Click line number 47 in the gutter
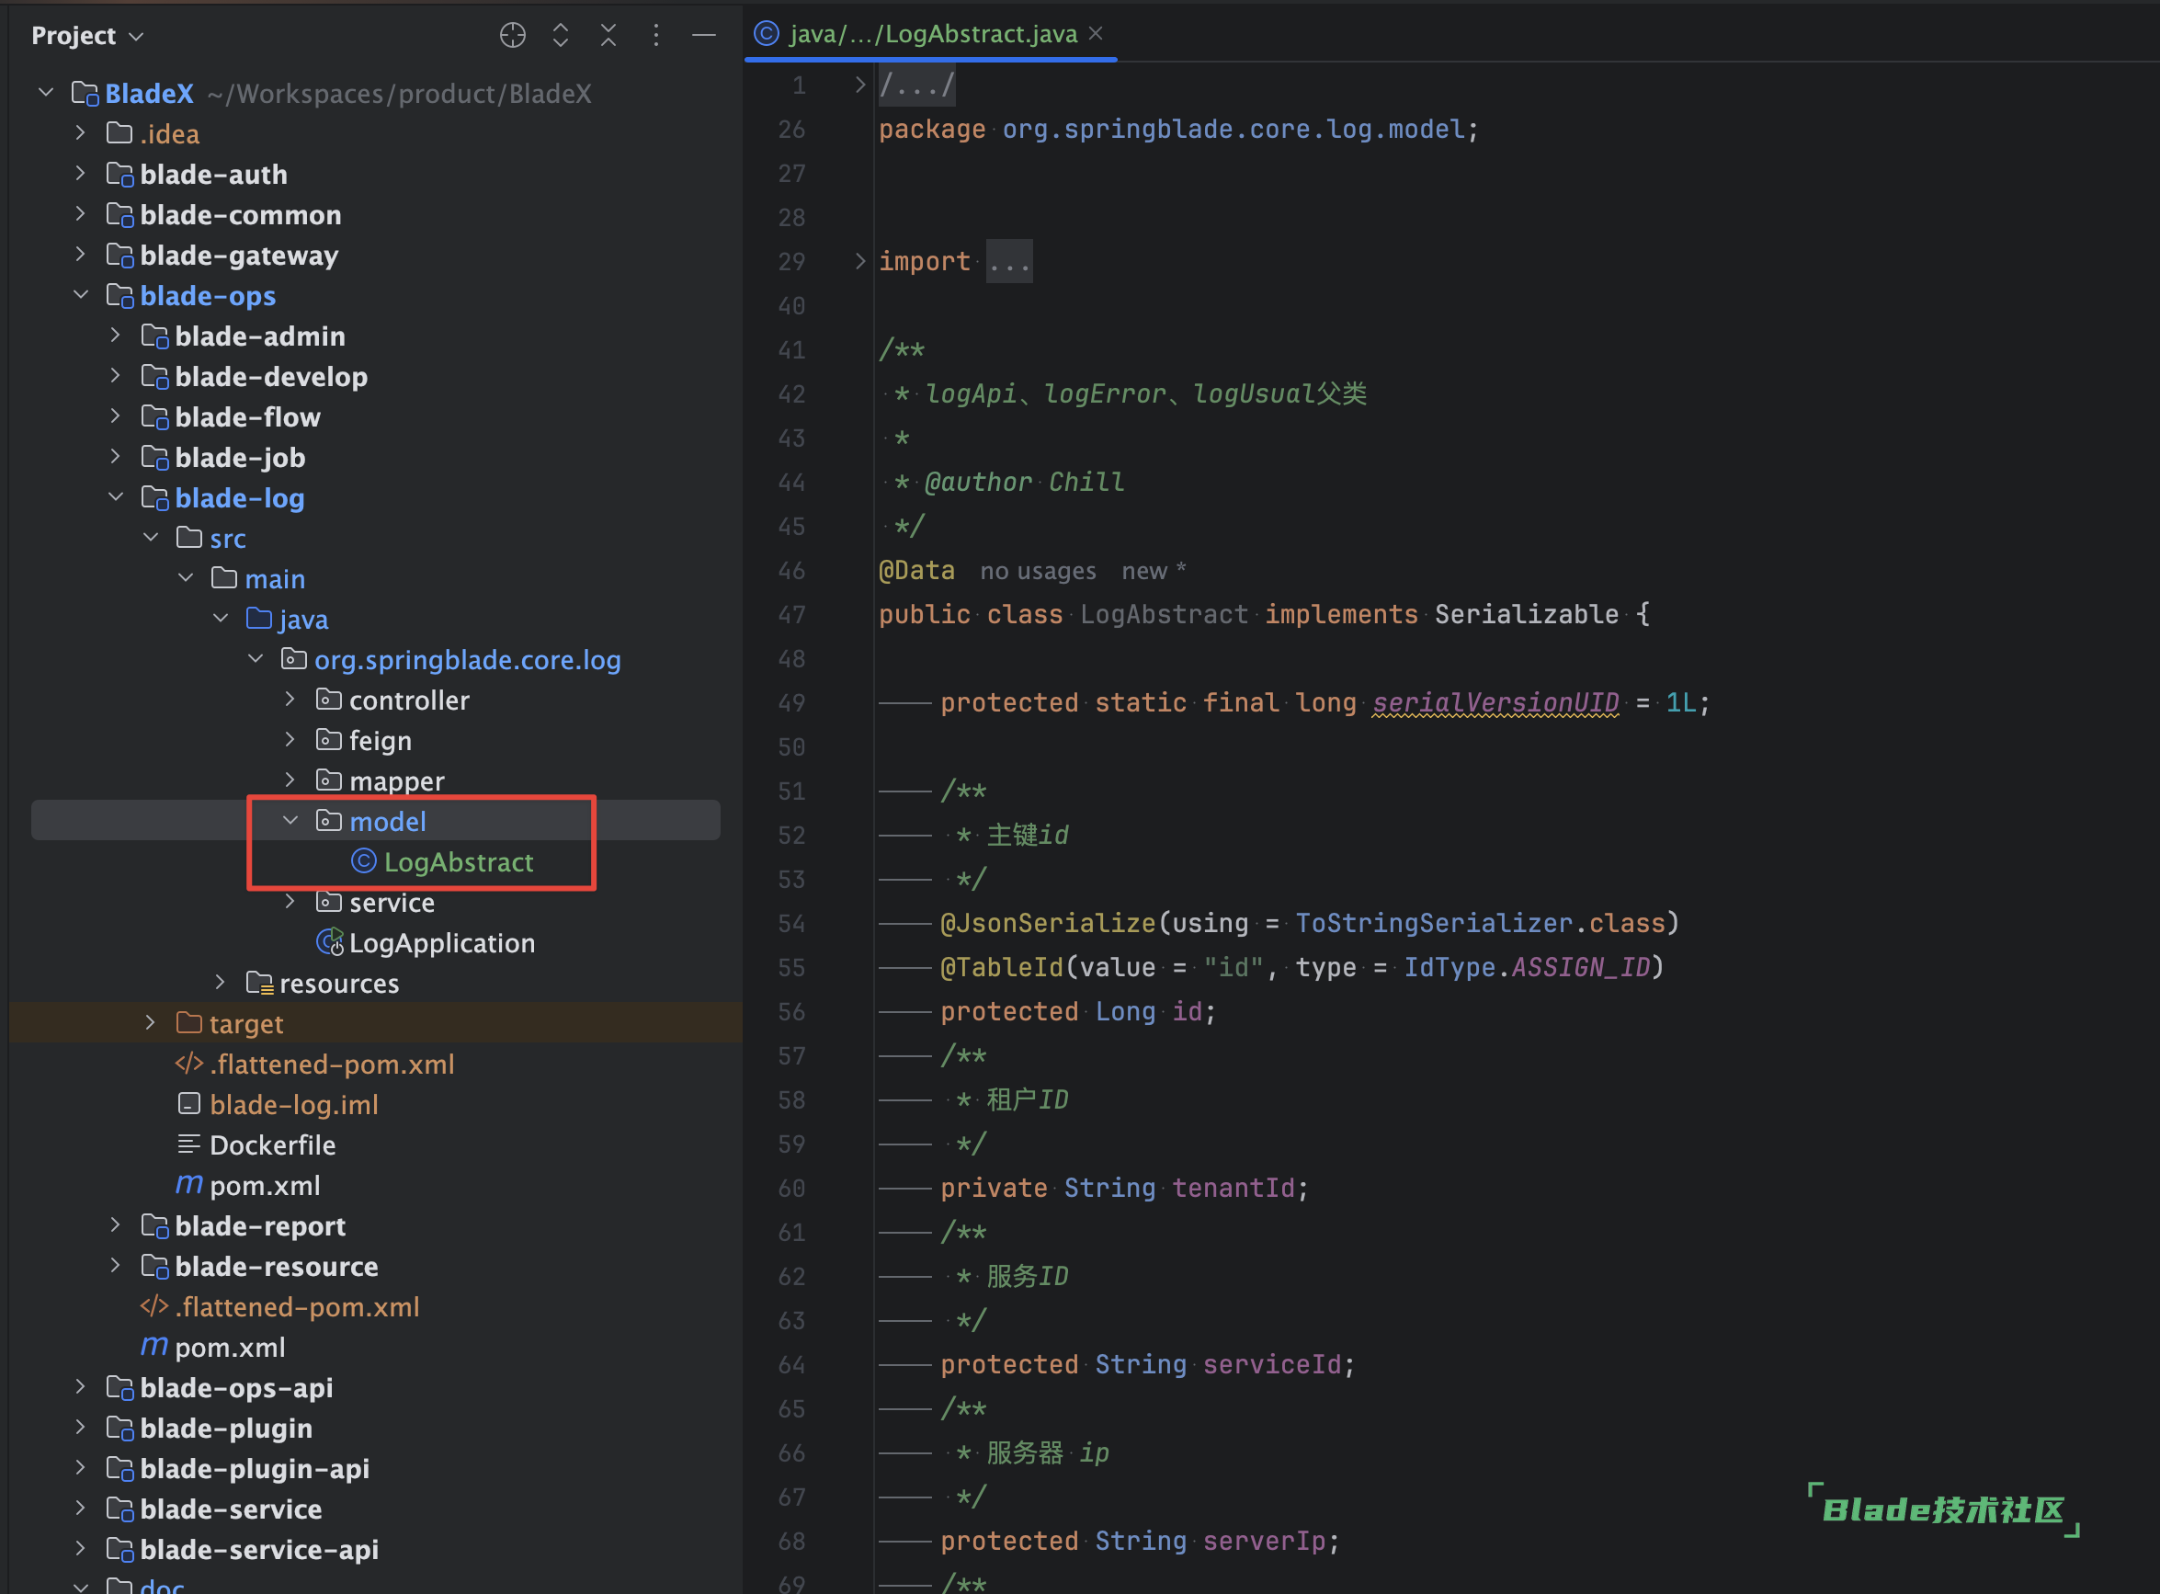Image resolution: width=2160 pixels, height=1594 pixels. point(792,615)
